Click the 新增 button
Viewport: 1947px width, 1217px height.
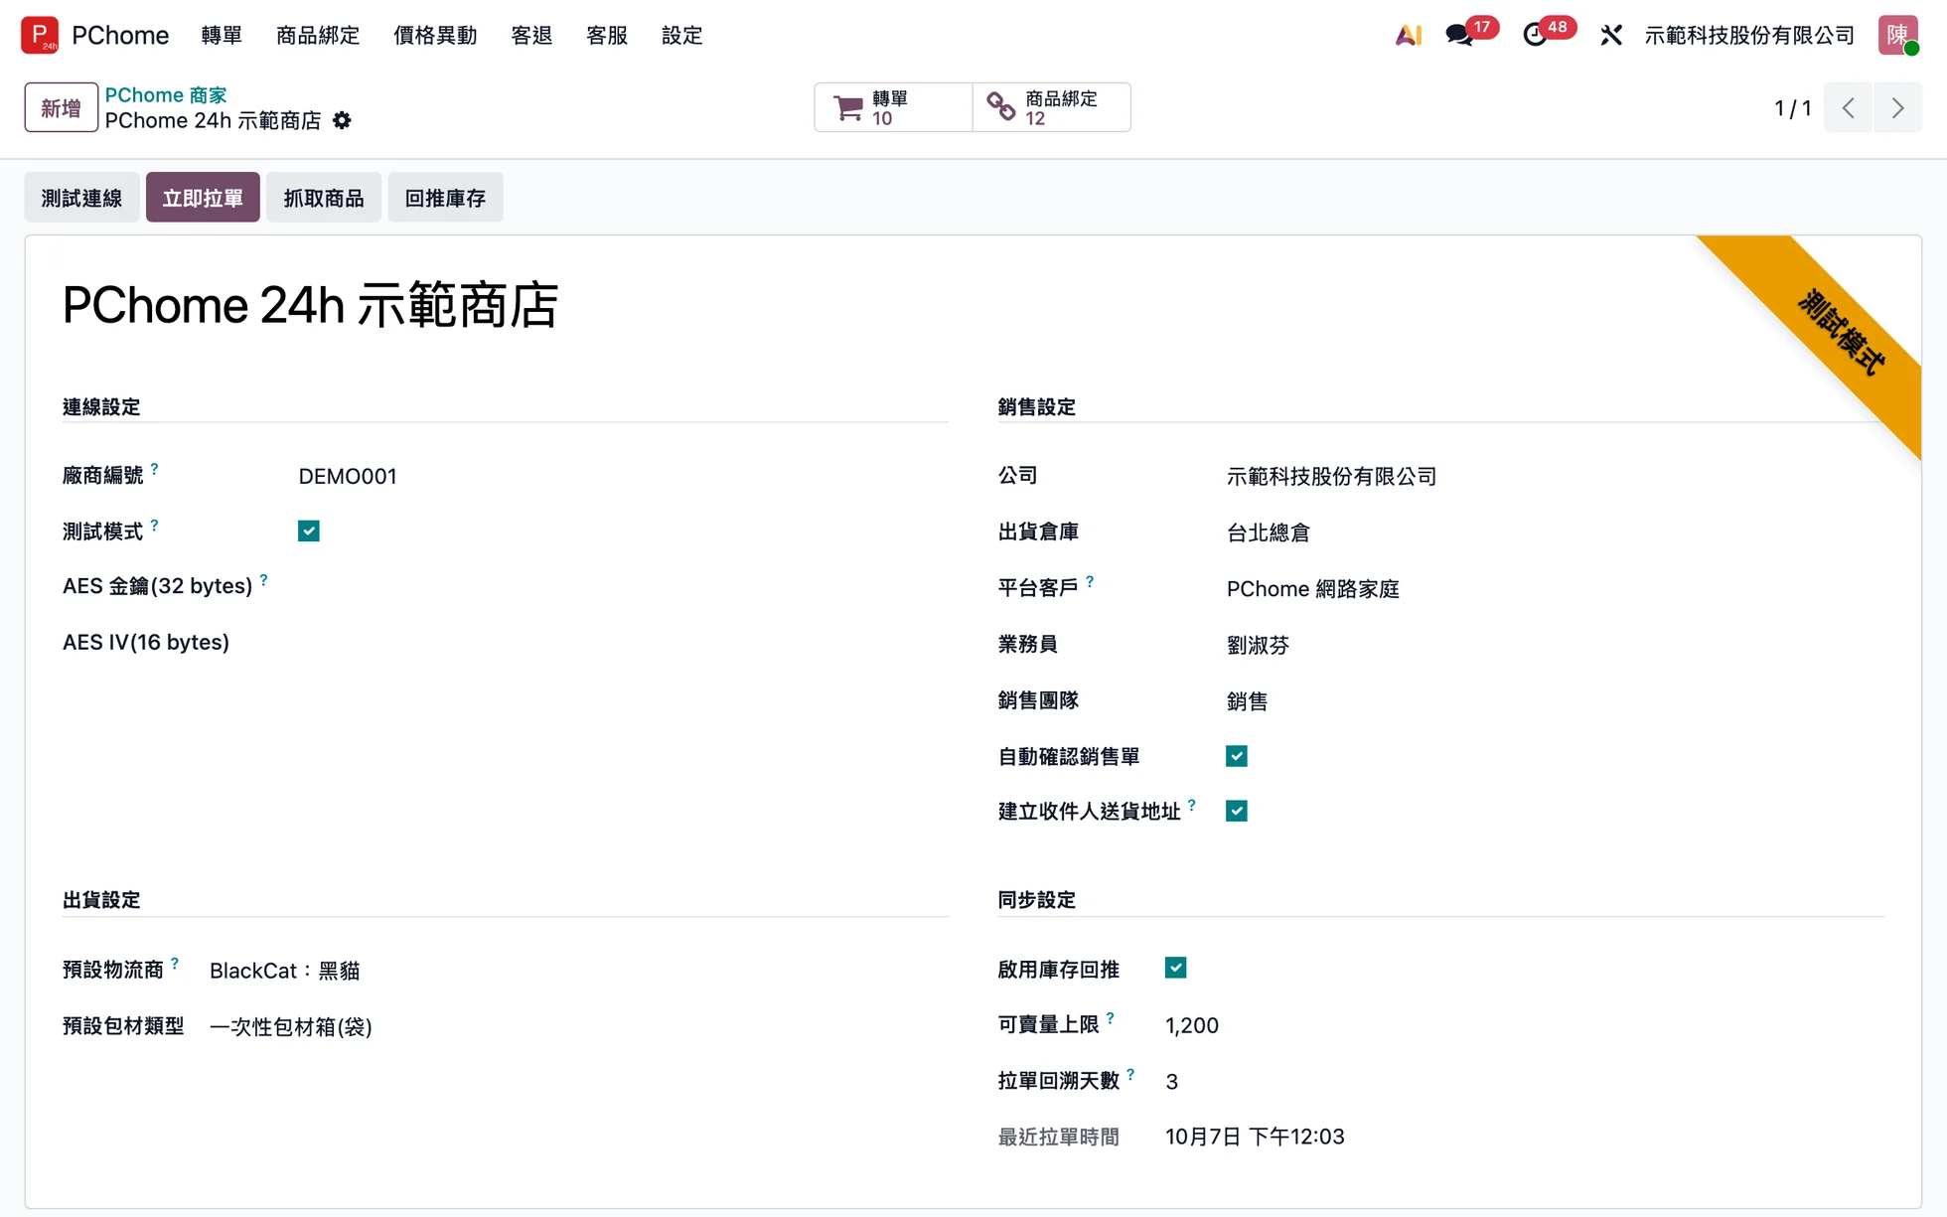(x=61, y=107)
